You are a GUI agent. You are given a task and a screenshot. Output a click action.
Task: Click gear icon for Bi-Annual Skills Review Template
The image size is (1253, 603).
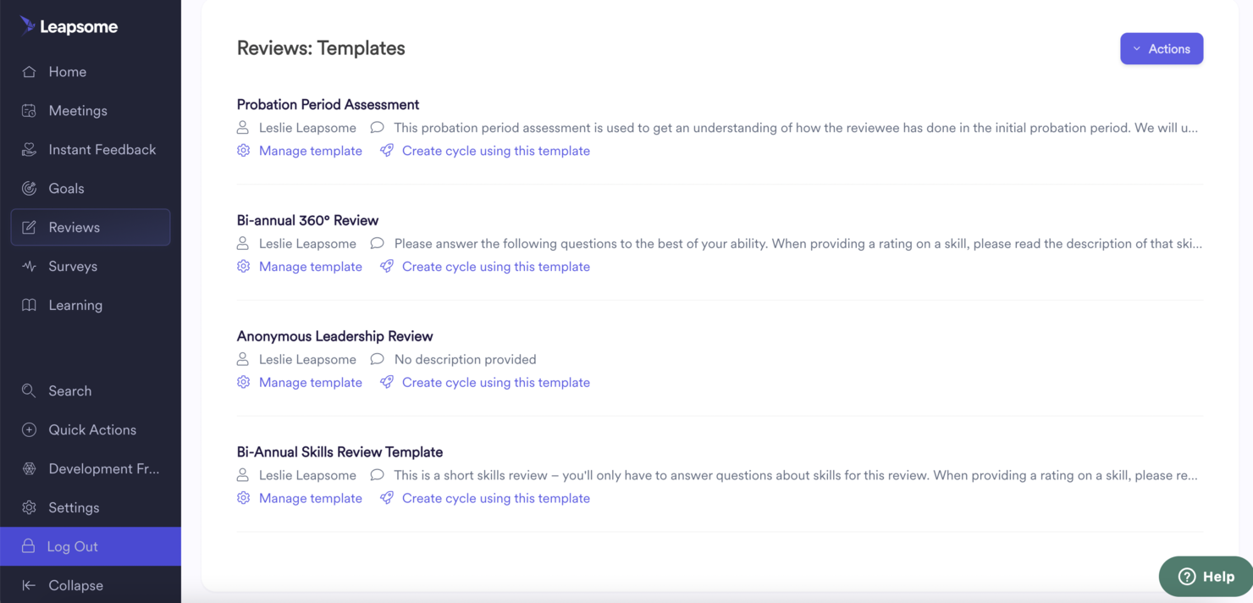pos(244,499)
